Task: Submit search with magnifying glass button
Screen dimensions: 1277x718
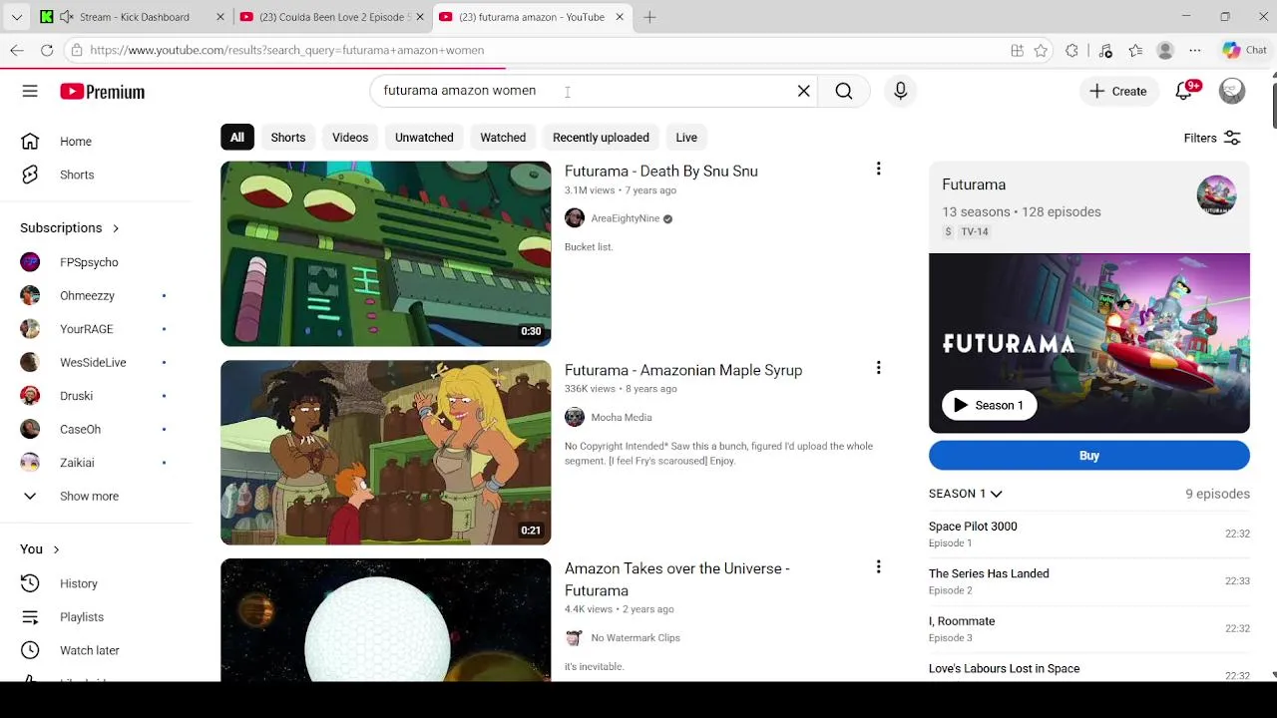Action: pos(844,91)
